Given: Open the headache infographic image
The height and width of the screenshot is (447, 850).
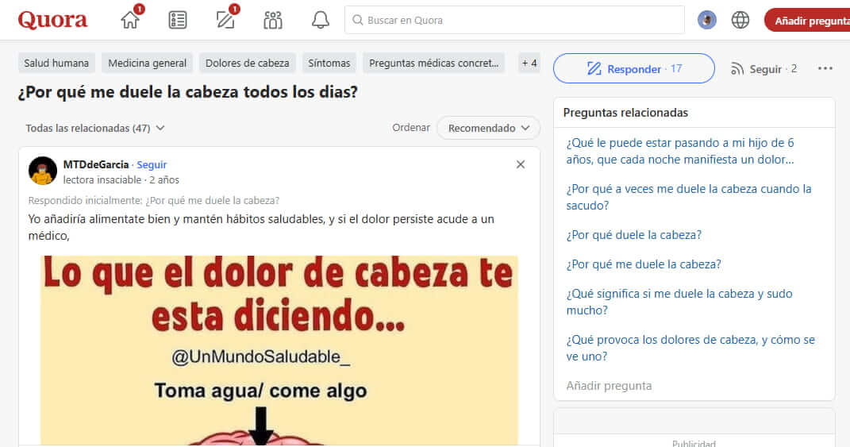Looking at the screenshot, I should point(279,350).
